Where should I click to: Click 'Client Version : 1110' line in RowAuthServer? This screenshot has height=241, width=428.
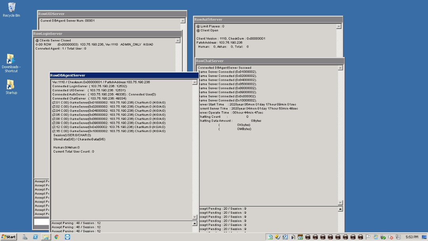pyautogui.click(x=231, y=38)
